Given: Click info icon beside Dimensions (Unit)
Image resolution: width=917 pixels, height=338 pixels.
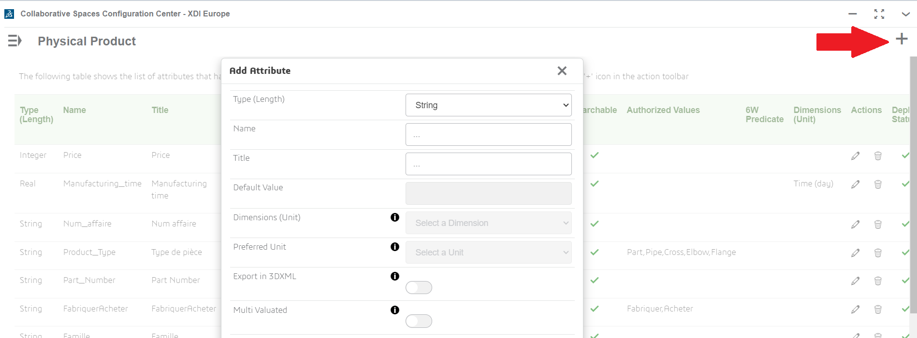Looking at the screenshot, I should point(395,217).
